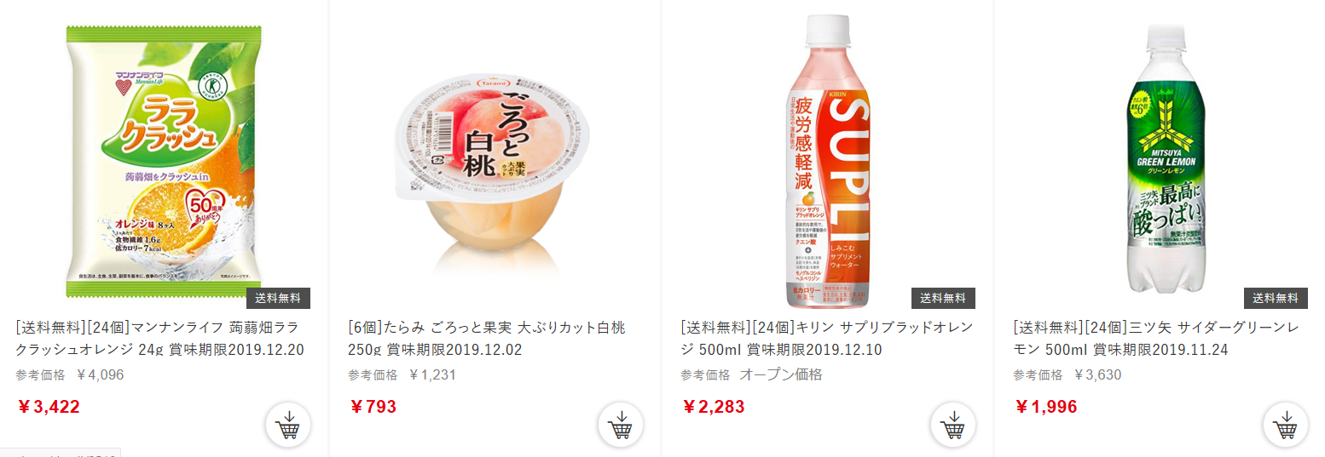Click 送料無料 badge on Kirin Supli item
The height and width of the screenshot is (457, 1325).
click(x=943, y=298)
